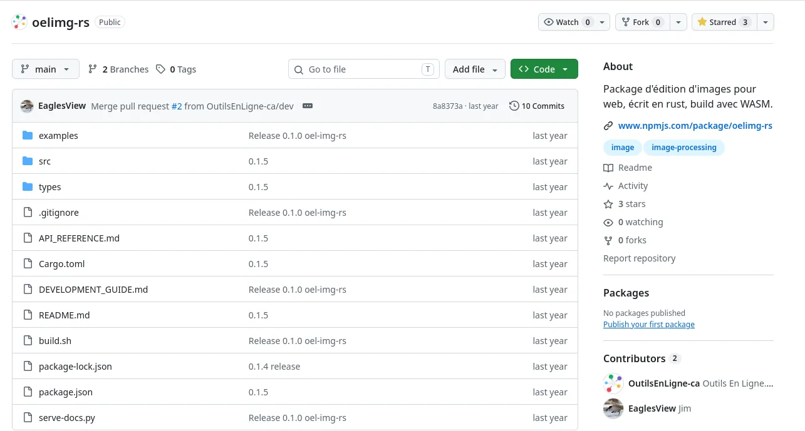Click the EaglesView avatar in commit header
This screenshot has width=805, height=431.
pyautogui.click(x=27, y=106)
